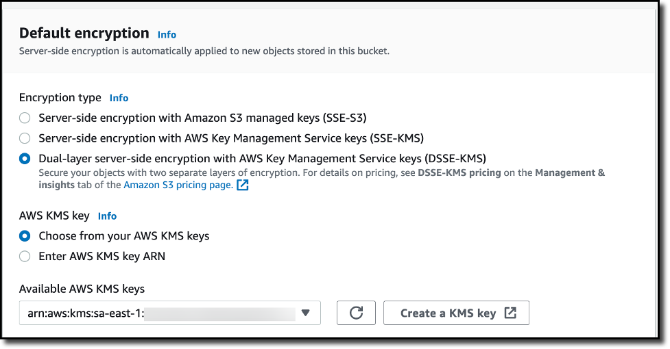Expand the KMS keys dropdown arrow

click(x=306, y=313)
